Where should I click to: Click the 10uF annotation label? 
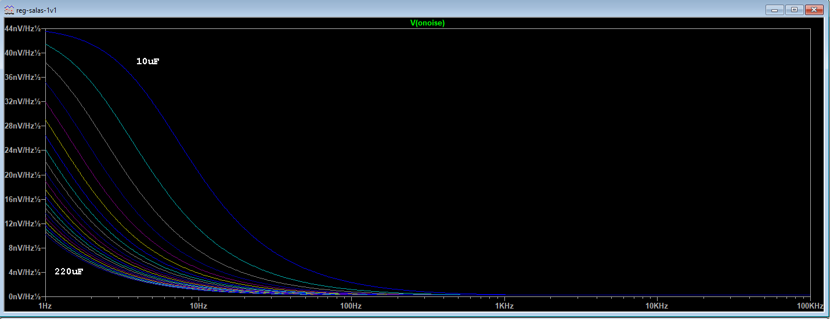click(147, 61)
